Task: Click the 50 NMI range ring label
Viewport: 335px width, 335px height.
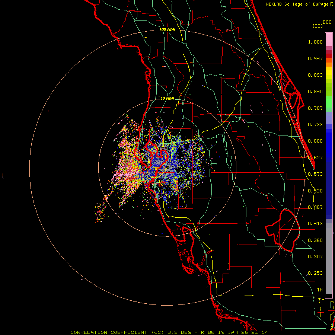Action: tap(167, 99)
